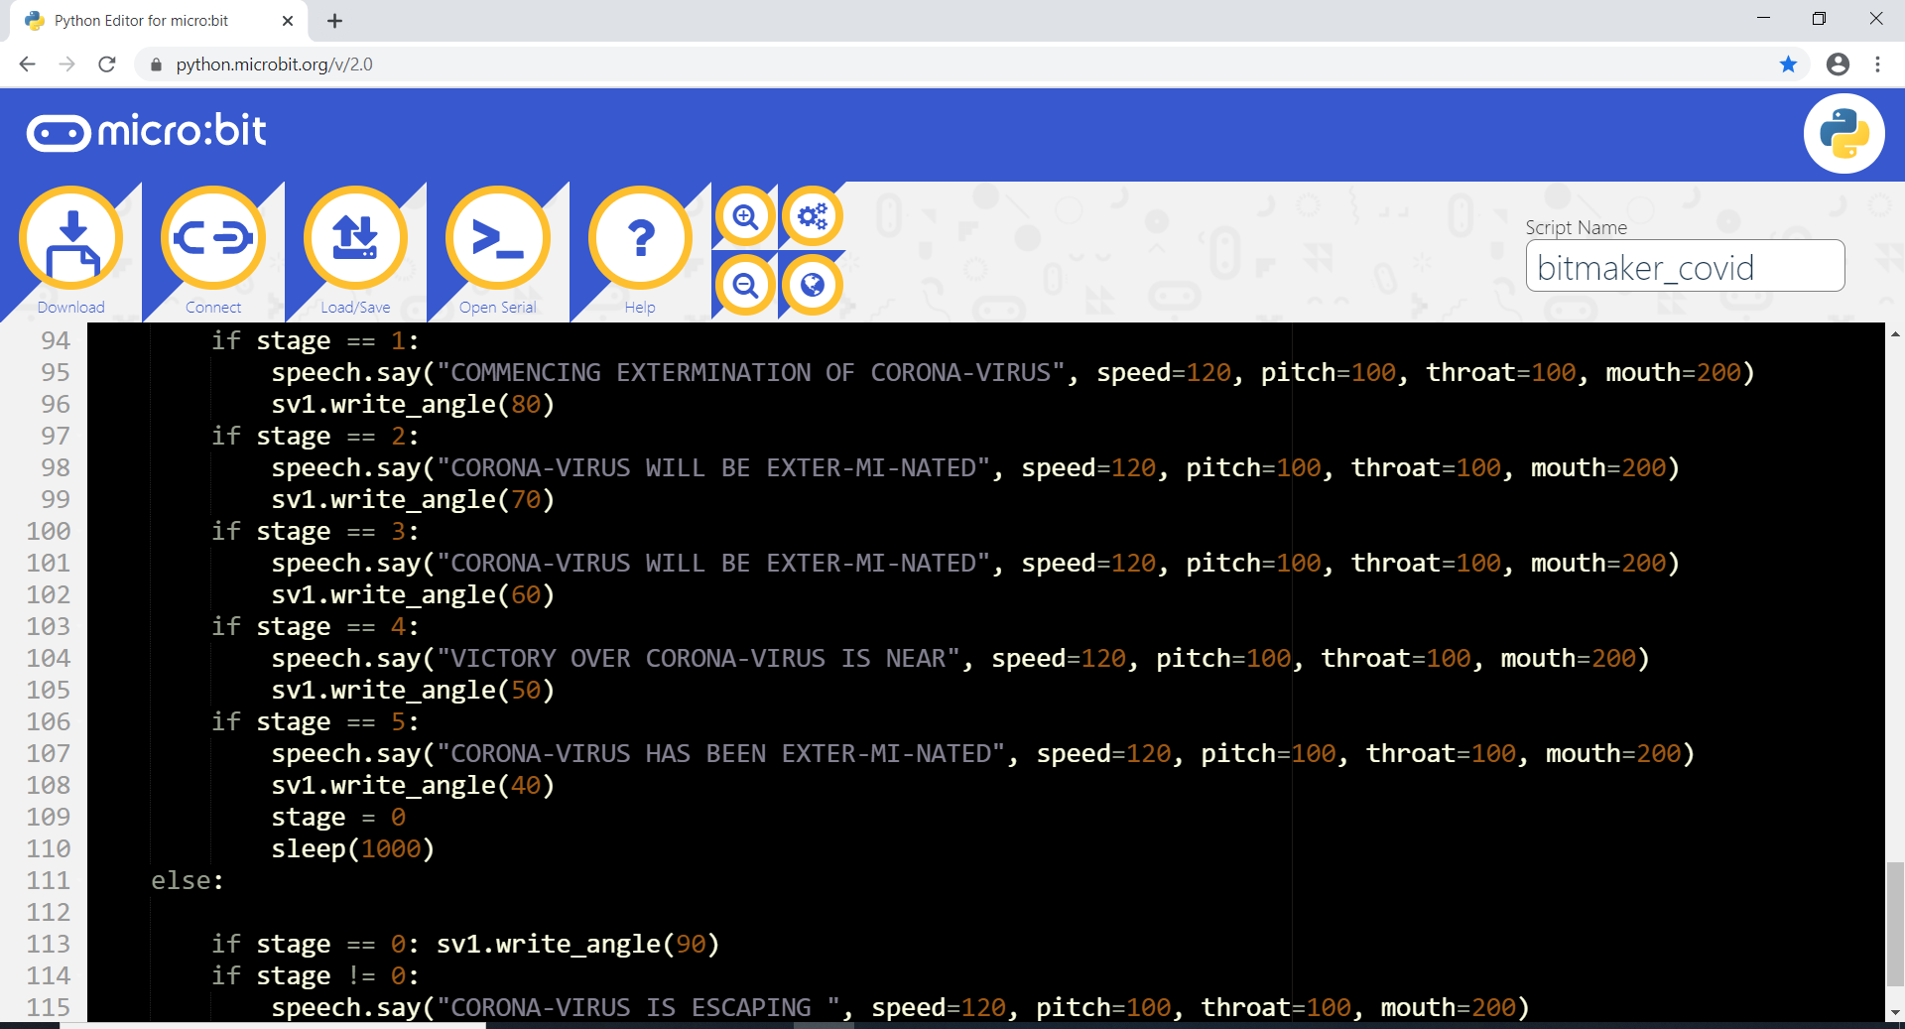Download the script to the micro:bit
1905x1029 pixels.
pyautogui.click(x=70, y=238)
